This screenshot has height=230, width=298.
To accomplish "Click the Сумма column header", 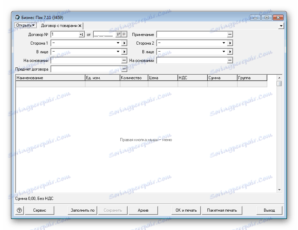I will pos(222,78).
